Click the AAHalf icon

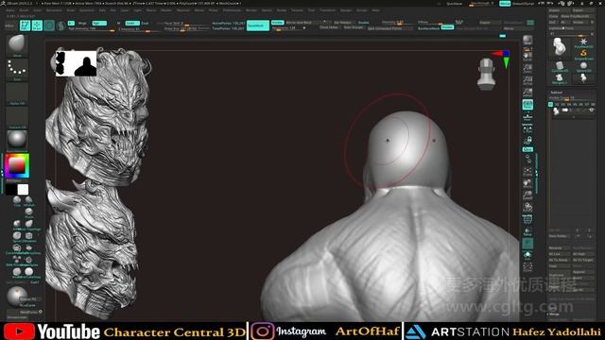[527, 93]
